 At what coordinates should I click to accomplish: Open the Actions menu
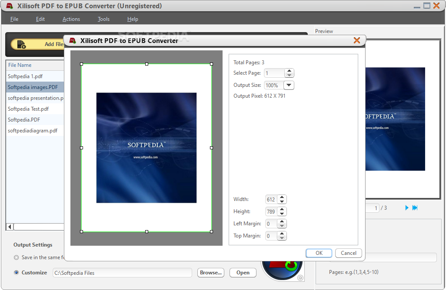(71, 19)
